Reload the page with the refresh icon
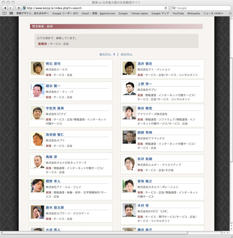The height and width of the screenshot is (238, 233). pos(166,8)
